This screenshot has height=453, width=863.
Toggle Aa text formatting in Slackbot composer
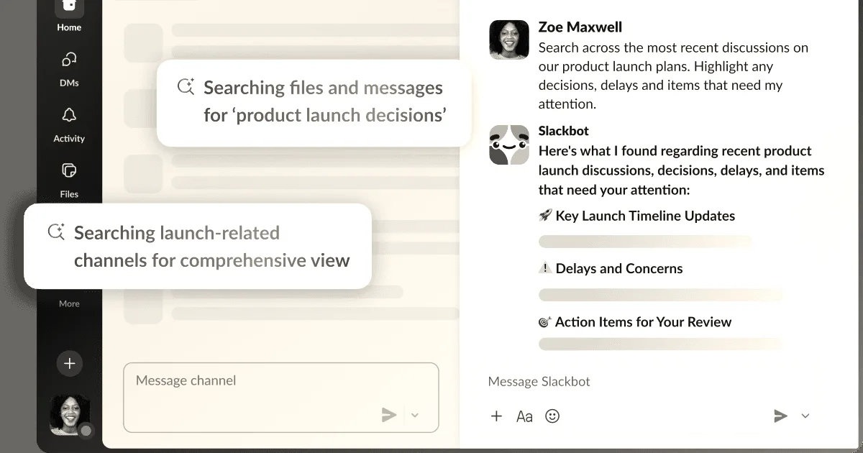pyautogui.click(x=524, y=416)
